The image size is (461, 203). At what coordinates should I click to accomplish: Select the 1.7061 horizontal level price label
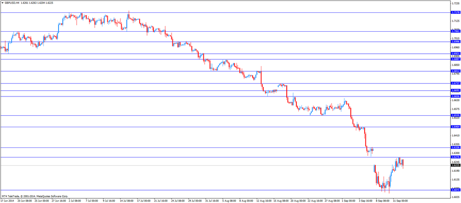coord(455,31)
